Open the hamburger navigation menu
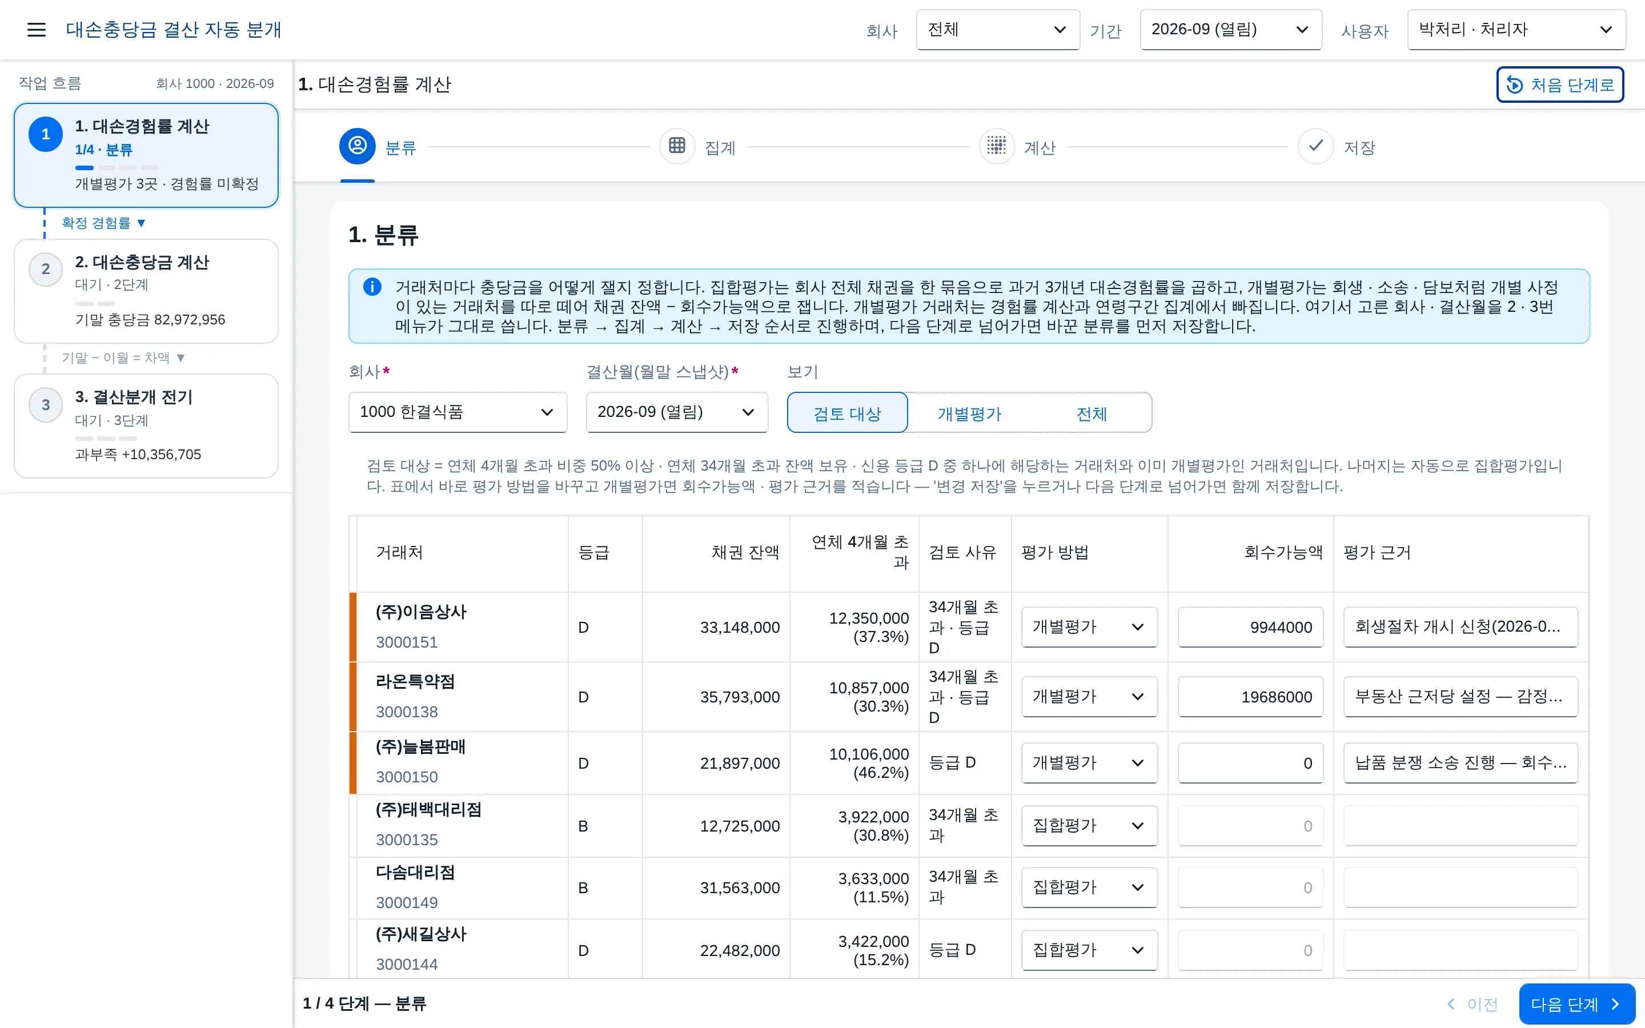The image size is (1645, 1028). pos(36,29)
